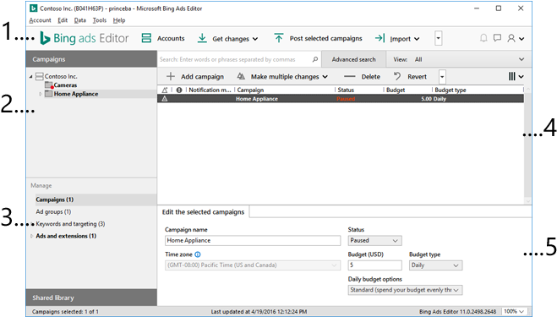This screenshot has height=317, width=557.
Task: Edit the Campaign name field
Action: point(253,241)
